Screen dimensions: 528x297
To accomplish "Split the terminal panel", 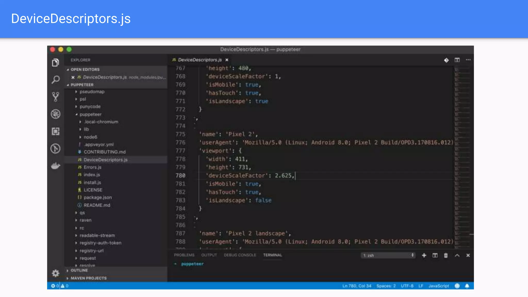I will pos(435,255).
